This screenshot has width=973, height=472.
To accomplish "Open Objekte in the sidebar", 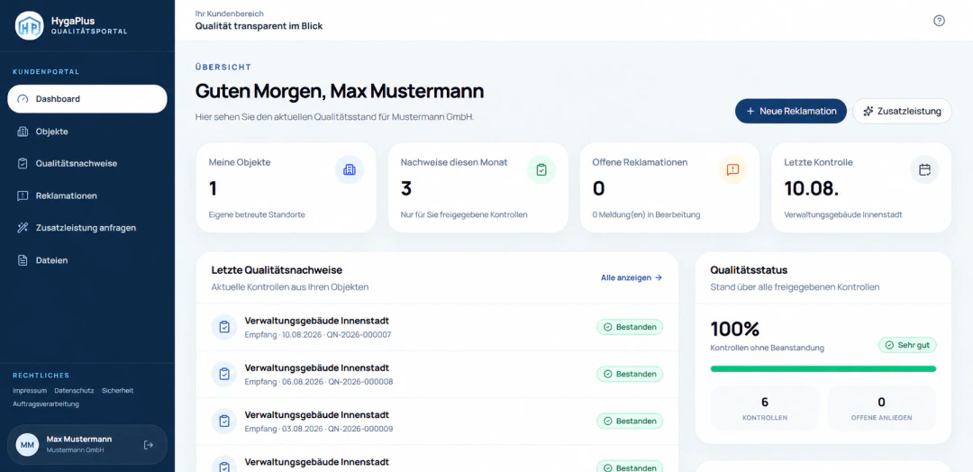I will tap(87, 132).
